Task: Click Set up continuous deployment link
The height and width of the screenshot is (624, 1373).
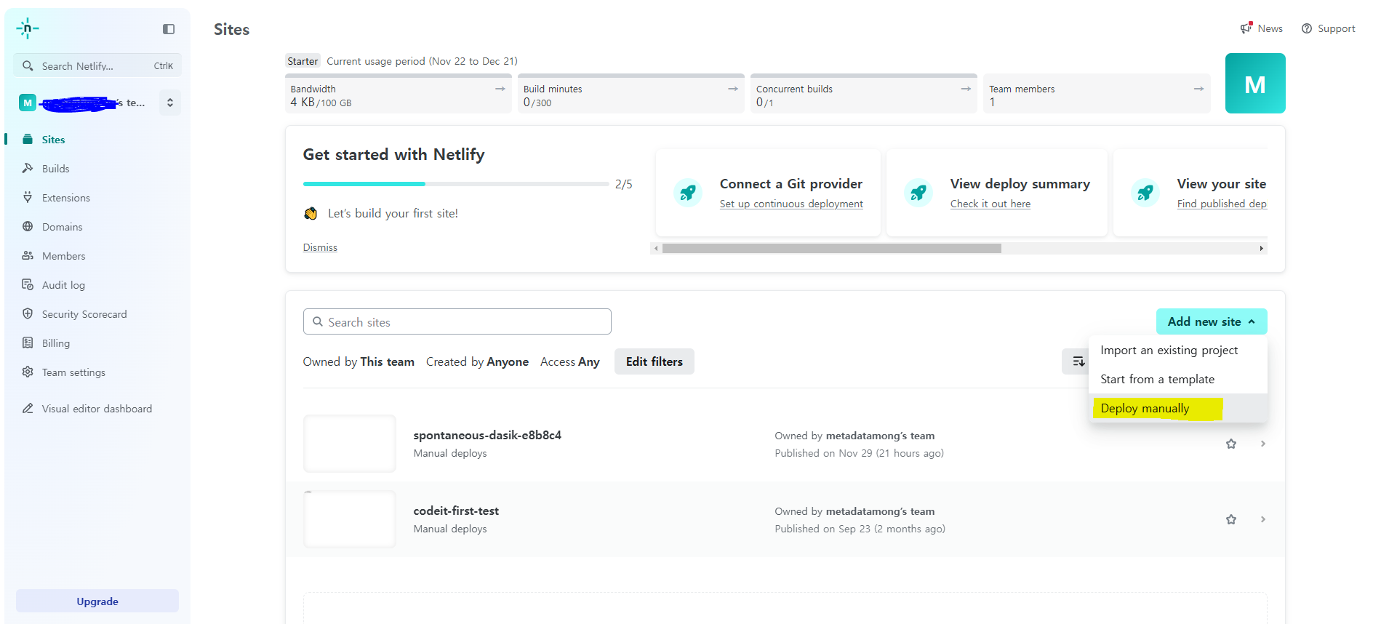Action: pyautogui.click(x=791, y=204)
